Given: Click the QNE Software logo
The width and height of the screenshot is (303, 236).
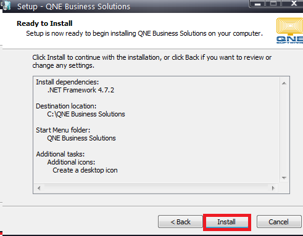Looking at the screenshot, I should click(x=289, y=30).
